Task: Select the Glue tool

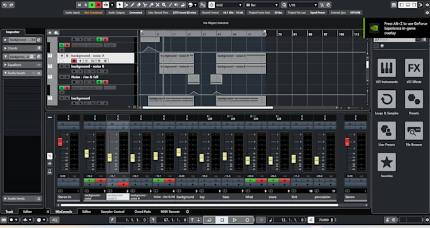Action: point(151,5)
